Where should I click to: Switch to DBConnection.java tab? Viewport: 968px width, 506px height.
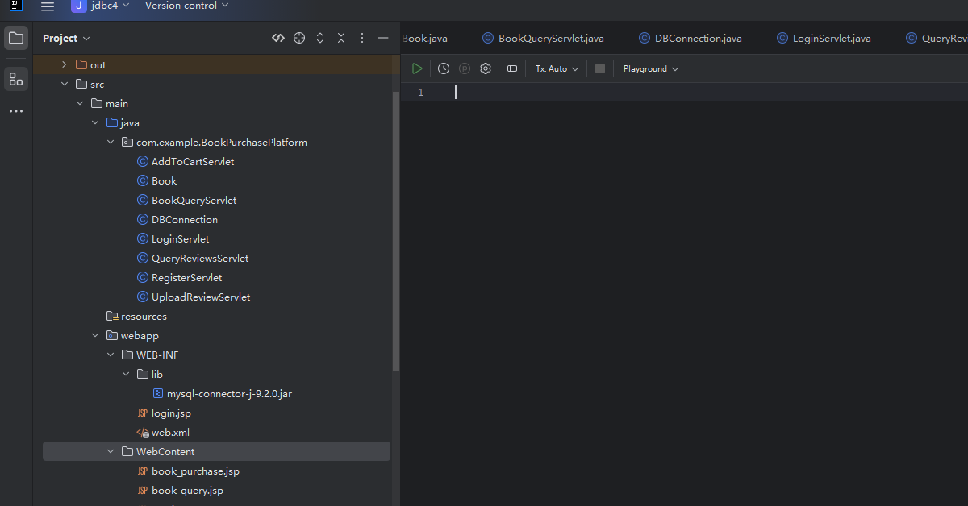[x=691, y=38]
